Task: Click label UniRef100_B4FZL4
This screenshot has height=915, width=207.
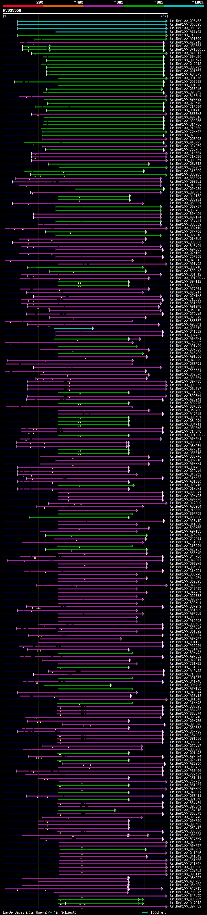Action: tap(186, 96)
